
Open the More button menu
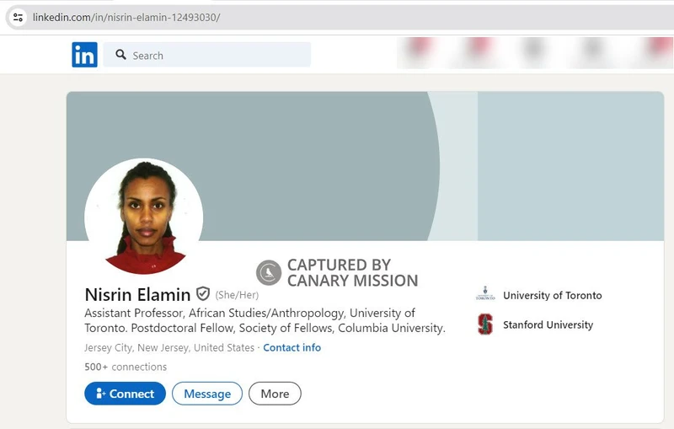275,394
